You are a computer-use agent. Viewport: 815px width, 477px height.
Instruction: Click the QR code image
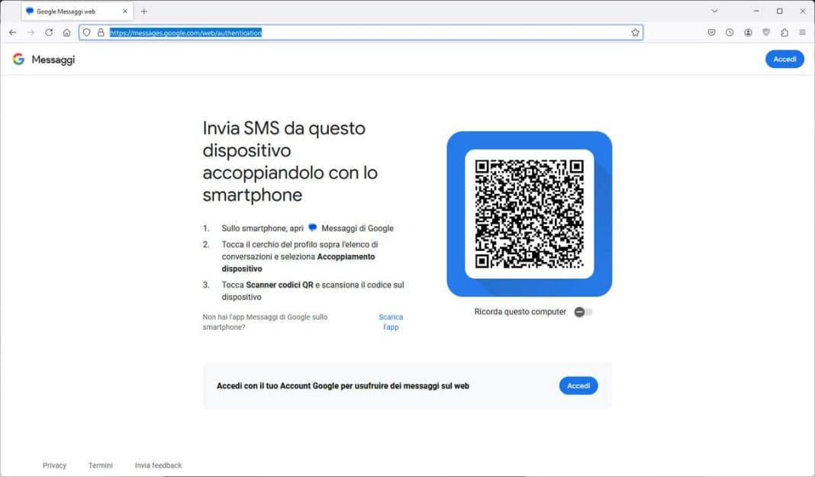click(529, 214)
